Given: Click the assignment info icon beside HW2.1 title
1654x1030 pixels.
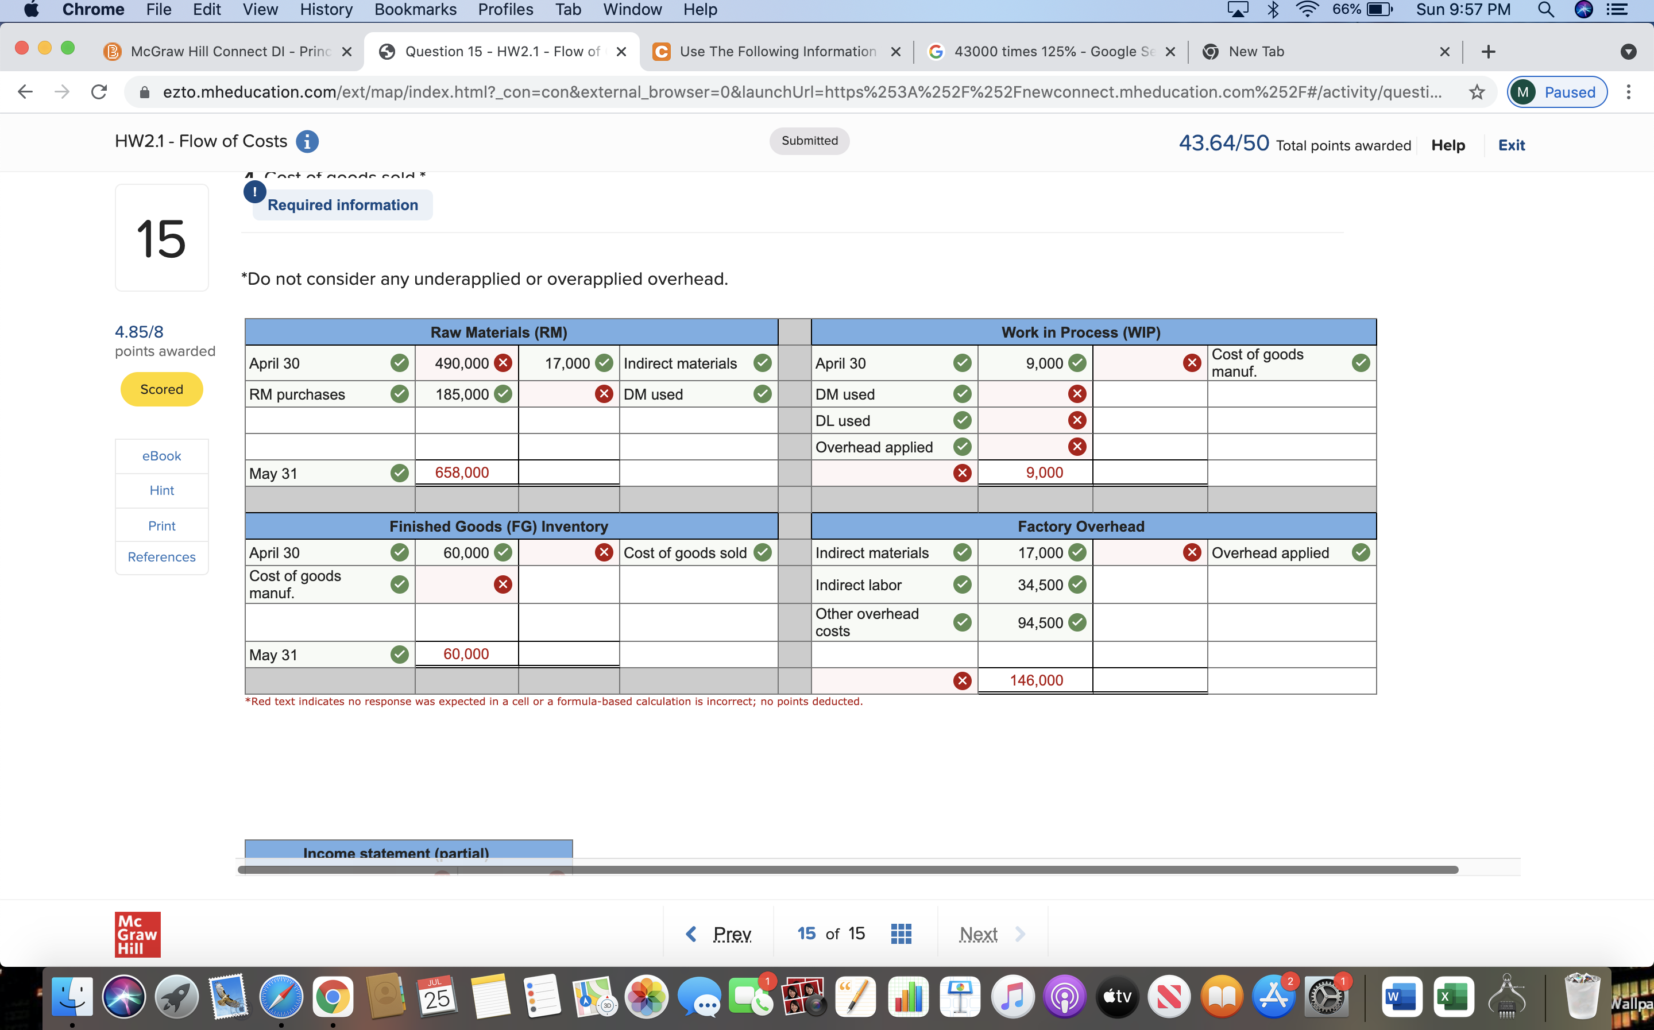Looking at the screenshot, I should [x=307, y=141].
